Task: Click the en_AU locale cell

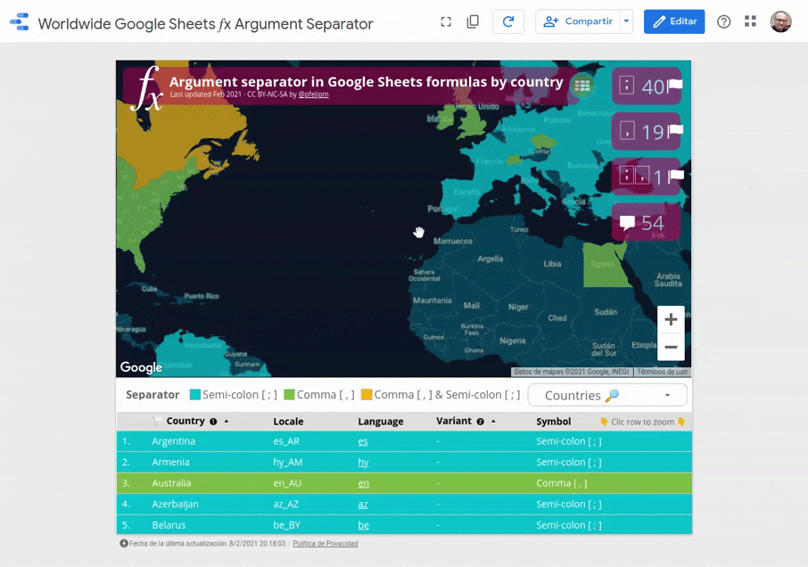Action: pyautogui.click(x=287, y=483)
